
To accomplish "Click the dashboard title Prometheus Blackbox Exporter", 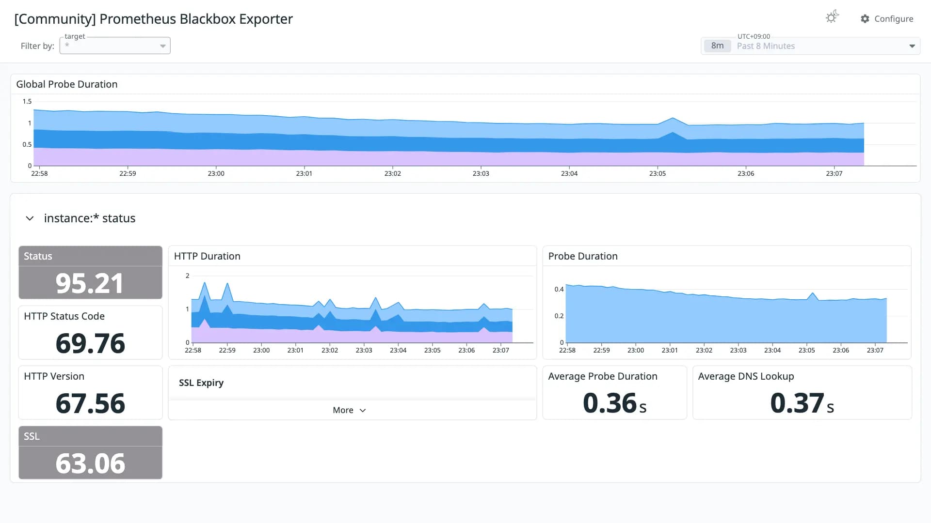I will (153, 19).
